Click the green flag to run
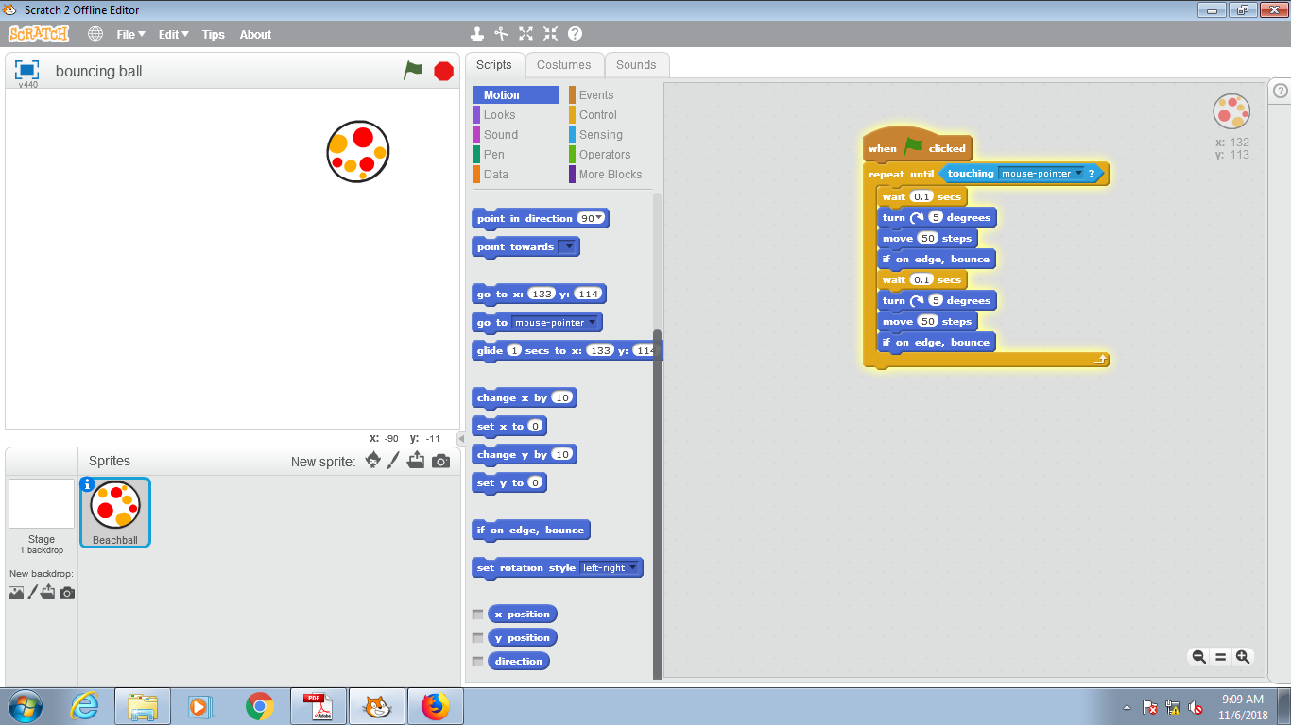This screenshot has width=1291, height=725. pos(413,70)
